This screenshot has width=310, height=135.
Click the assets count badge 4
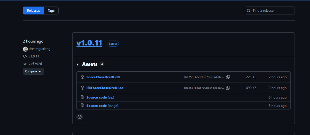(102, 64)
